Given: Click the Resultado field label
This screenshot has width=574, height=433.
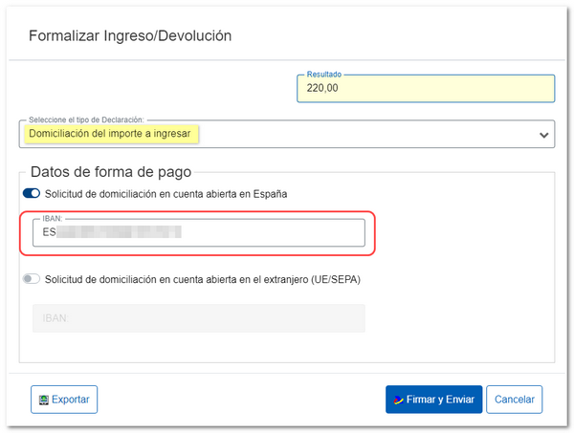Looking at the screenshot, I should tap(323, 75).
